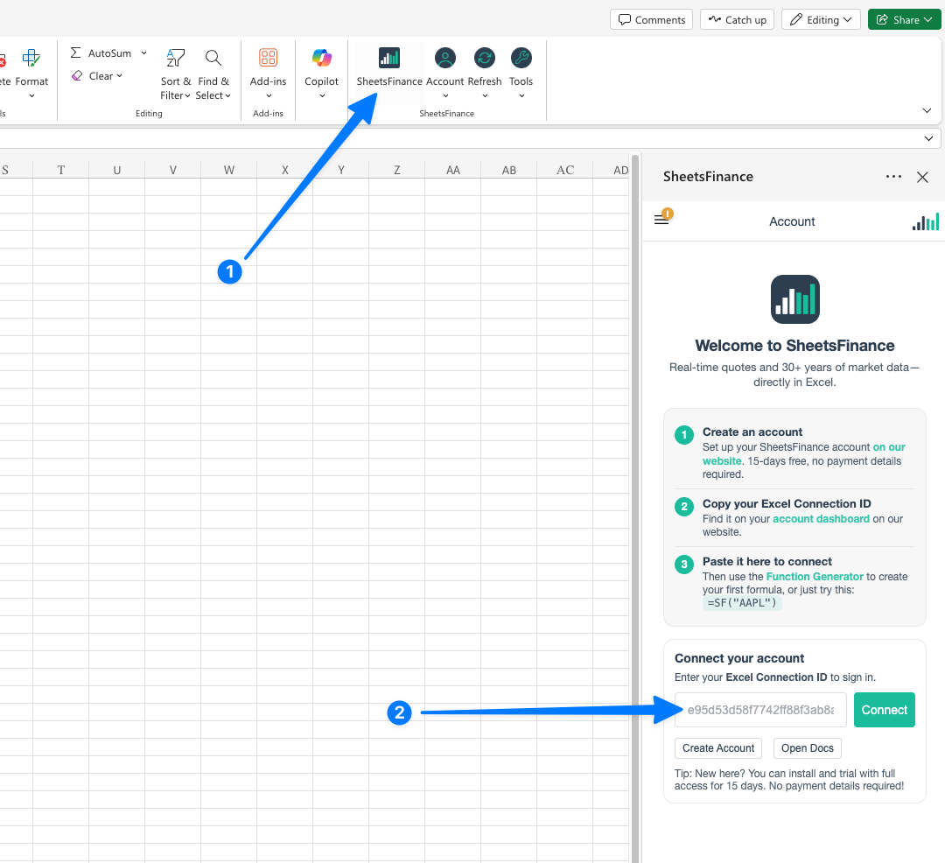The width and height of the screenshot is (945, 863).
Task: Open the account dashboard link
Action: pyautogui.click(x=820, y=518)
